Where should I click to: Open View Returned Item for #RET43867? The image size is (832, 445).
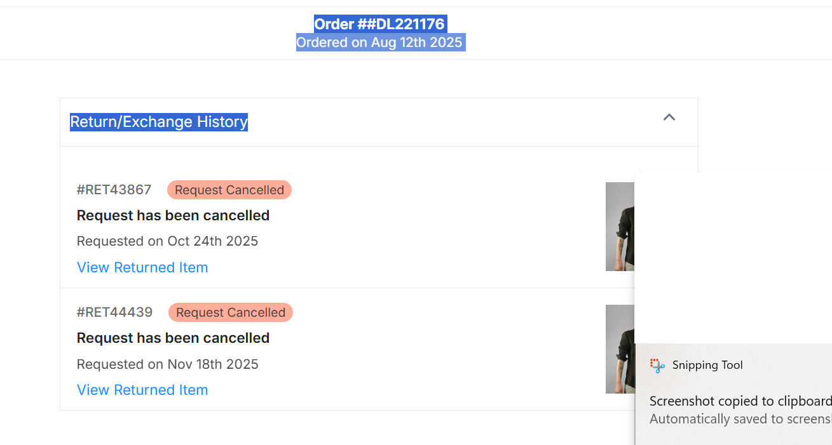(x=142, y=267)
